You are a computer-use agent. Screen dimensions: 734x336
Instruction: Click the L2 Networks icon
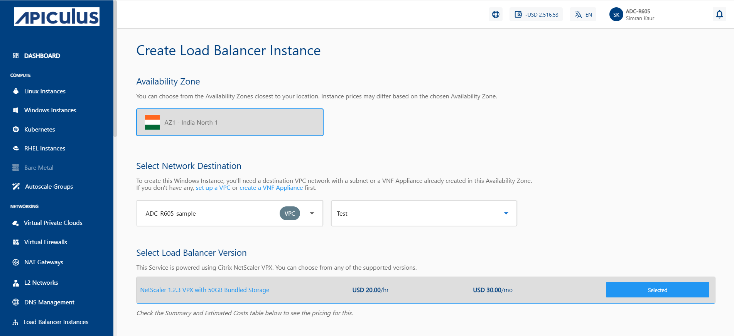pyautogui.click(x=16, y=283)
